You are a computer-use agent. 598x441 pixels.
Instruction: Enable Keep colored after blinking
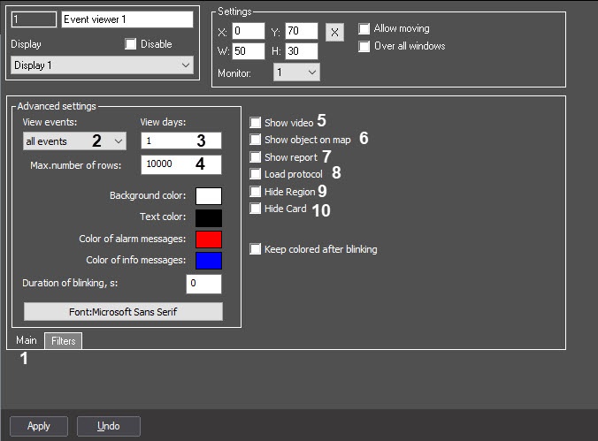click(255, 249)
